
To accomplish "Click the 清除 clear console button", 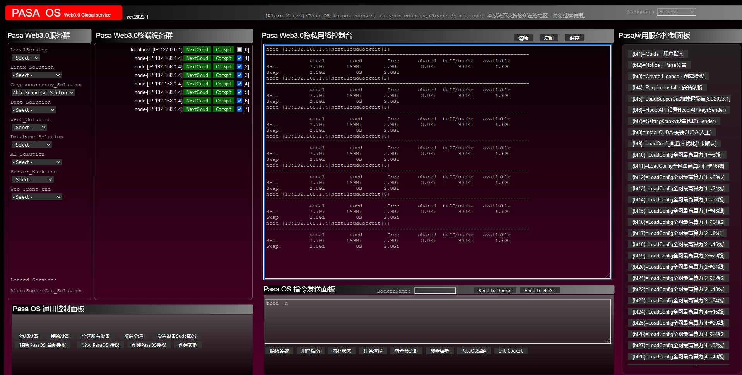I will [523, 38].
